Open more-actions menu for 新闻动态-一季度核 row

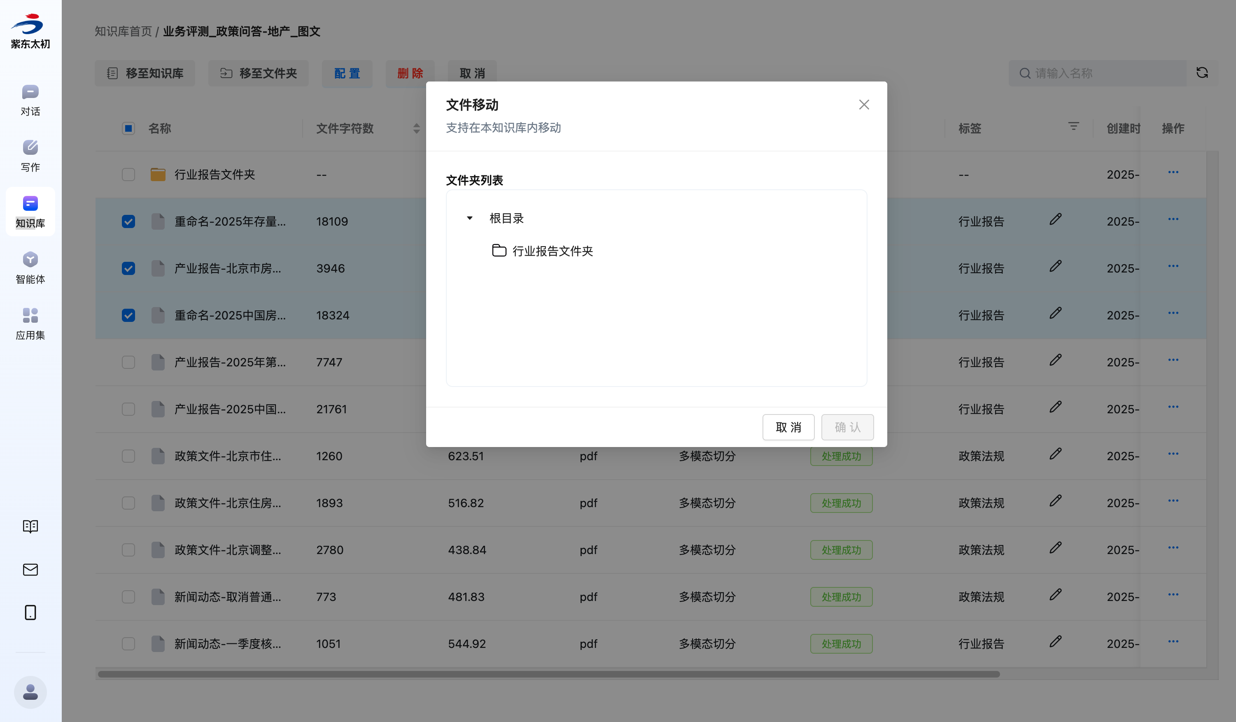(1173, 642)
